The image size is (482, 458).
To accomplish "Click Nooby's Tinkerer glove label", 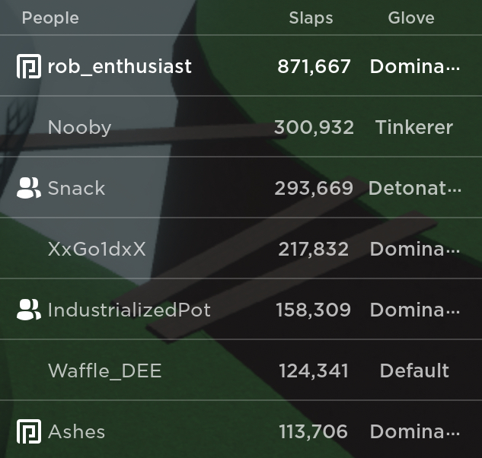I will [414, 127].
